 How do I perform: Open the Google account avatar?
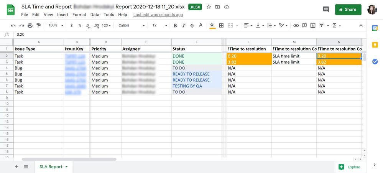coord(372,10)
